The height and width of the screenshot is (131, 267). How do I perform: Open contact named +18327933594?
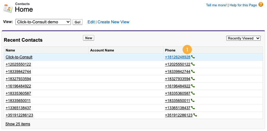18,79
